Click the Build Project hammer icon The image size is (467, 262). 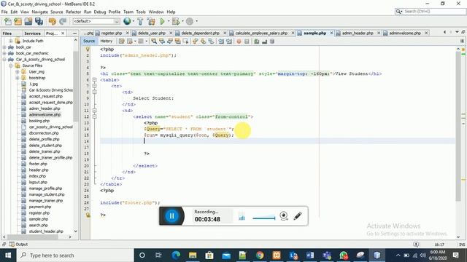pyautogui.click(x=140, y=21)
